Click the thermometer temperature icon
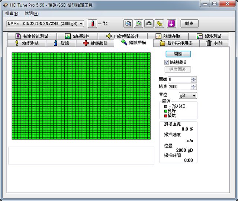 pyautogui.click(x=92, y=23)
